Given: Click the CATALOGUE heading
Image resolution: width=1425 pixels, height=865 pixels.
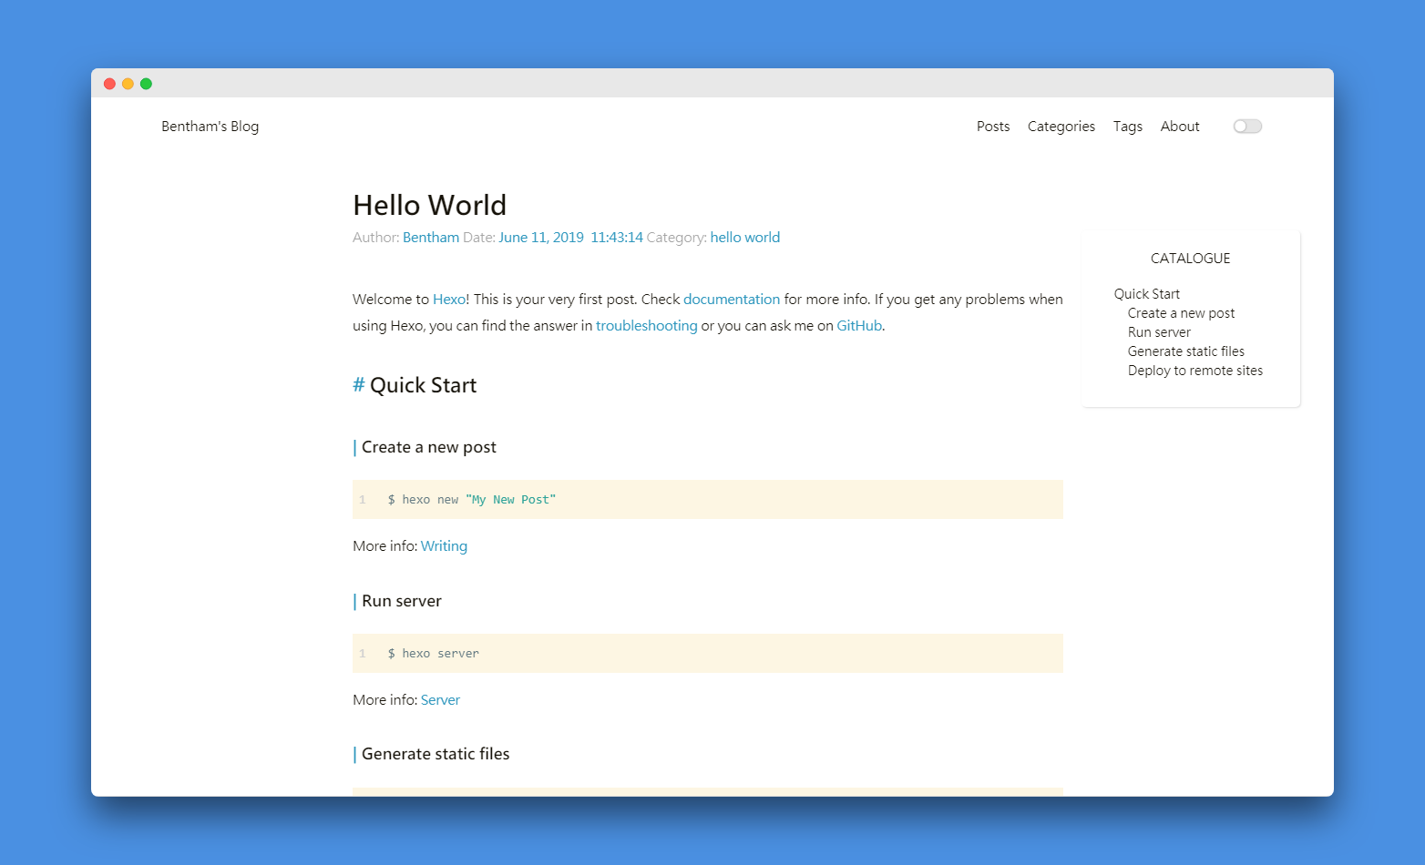Looking at the screenshot, I should 1191,259.
